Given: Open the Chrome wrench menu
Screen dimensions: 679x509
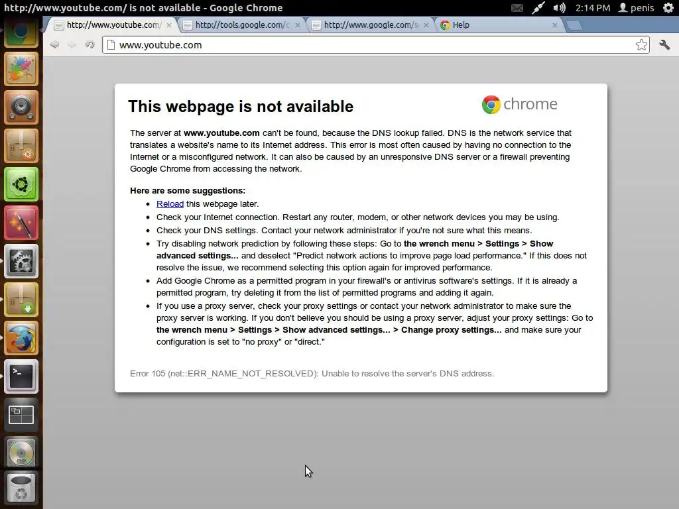Looking at the screenshot, I should coord(664,44).
